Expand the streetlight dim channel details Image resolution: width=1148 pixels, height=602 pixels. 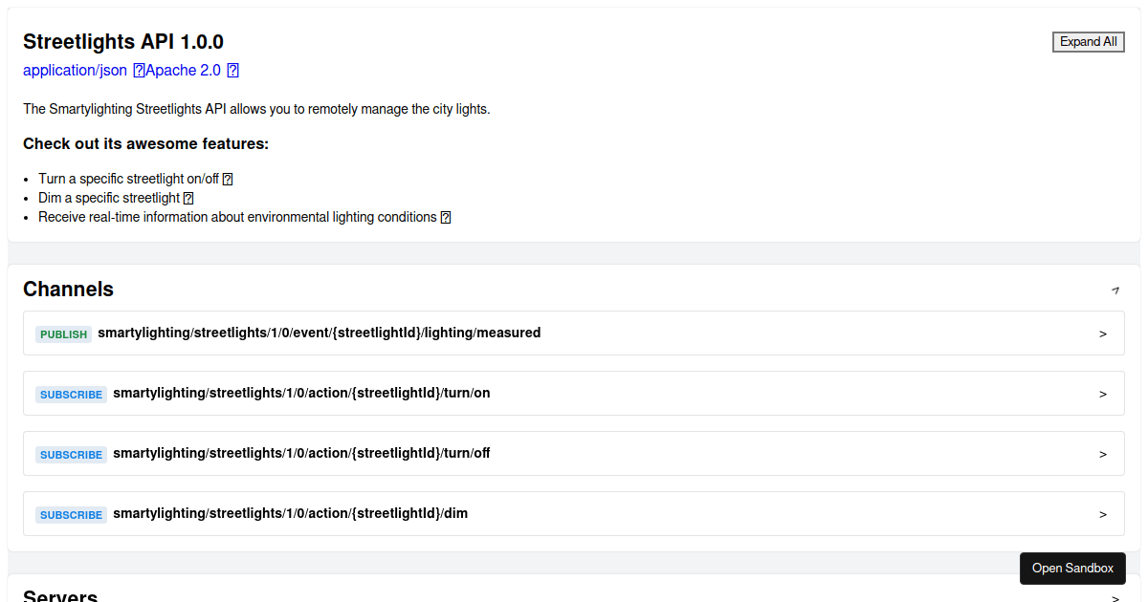1104,513
